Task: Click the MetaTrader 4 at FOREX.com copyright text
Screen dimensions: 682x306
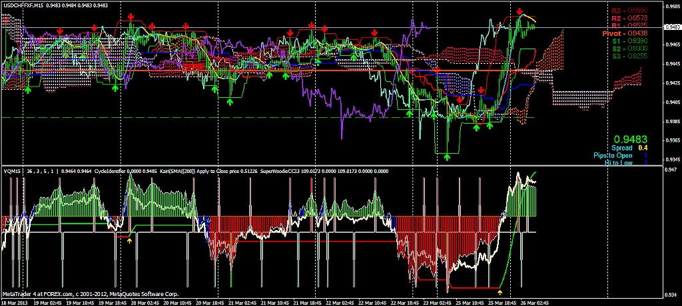Action: [x=90, y=293]
